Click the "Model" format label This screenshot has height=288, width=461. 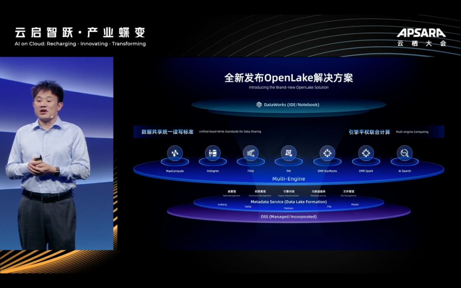[355, 204]
